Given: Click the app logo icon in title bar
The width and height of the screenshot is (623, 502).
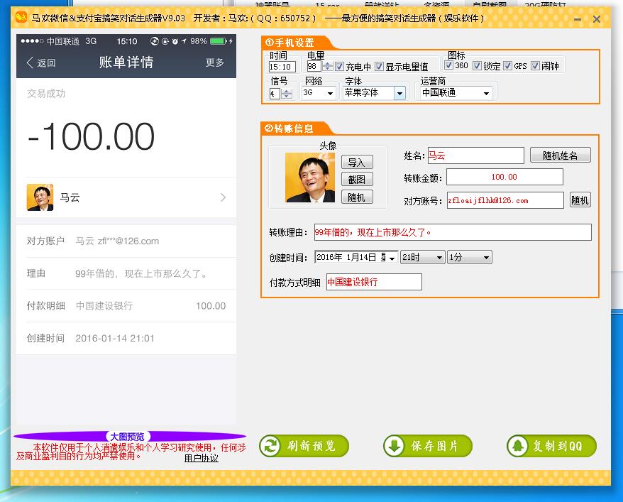Looking at the screenshot, I should (21, 18).
